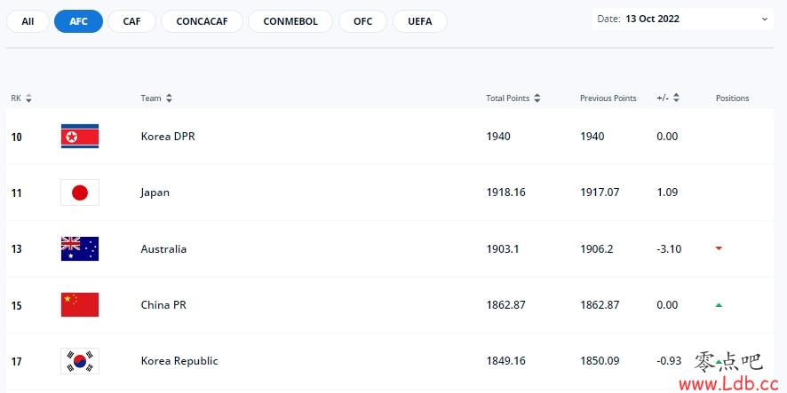This screenshot has height=393, width=787.
Task: Click the Korea Republic flag icon
Action: (x=80, y=361)
